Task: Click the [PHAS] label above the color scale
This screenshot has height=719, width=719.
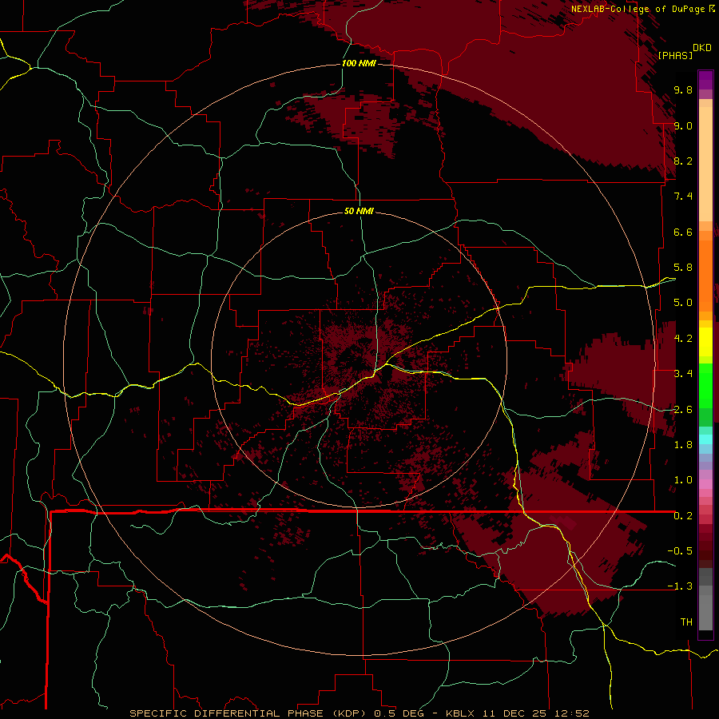Action: click(x=675, y=55)
